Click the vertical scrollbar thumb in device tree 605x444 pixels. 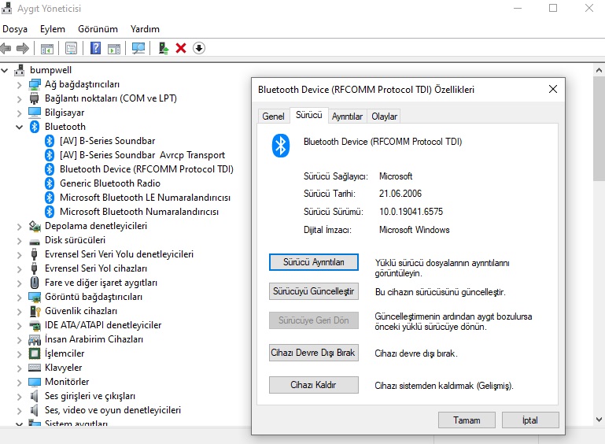599,128
